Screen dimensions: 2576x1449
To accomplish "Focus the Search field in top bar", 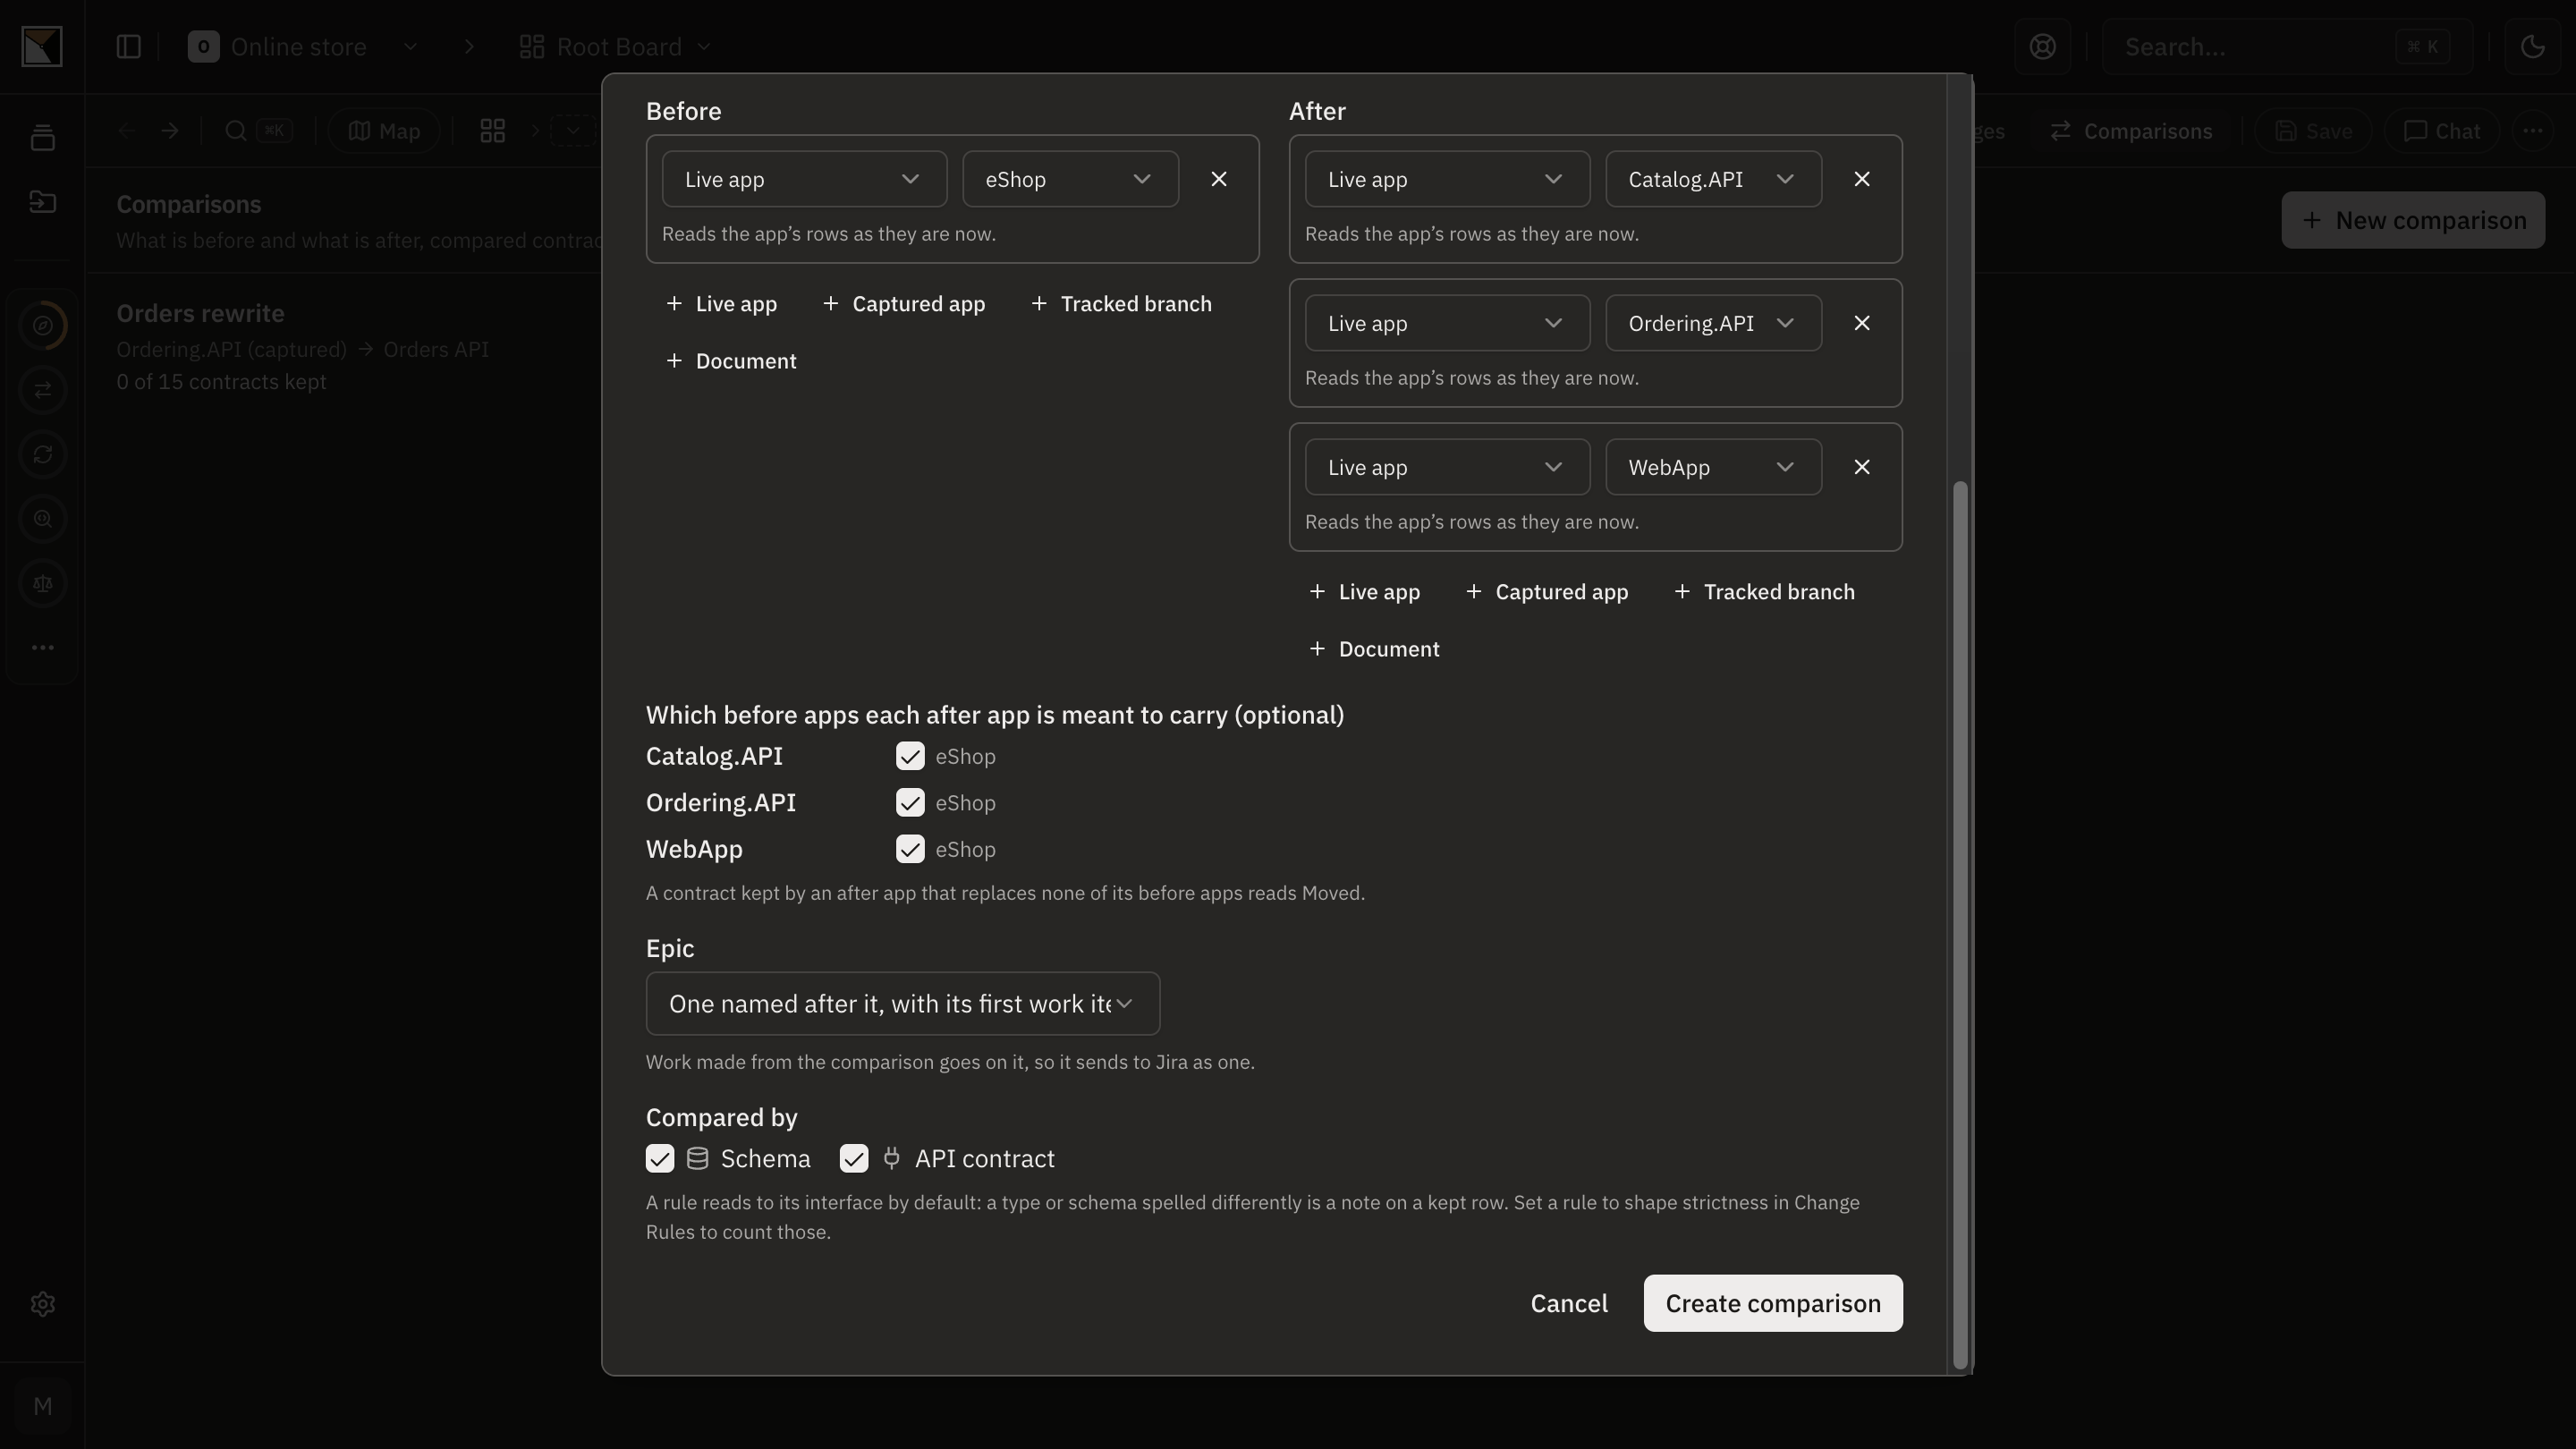I will click(x=2286, y=47).
